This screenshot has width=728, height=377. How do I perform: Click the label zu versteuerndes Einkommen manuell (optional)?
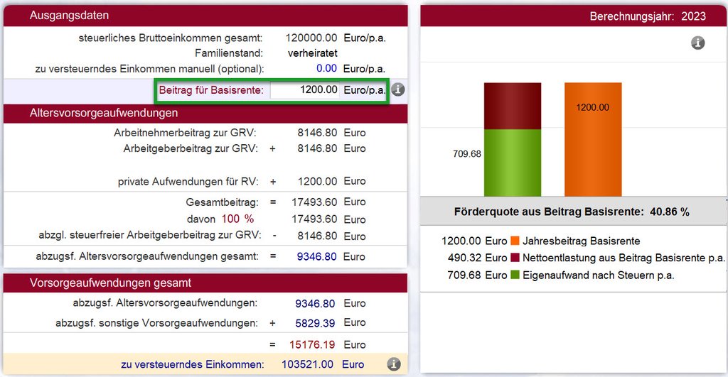click(x=149, y=69)
